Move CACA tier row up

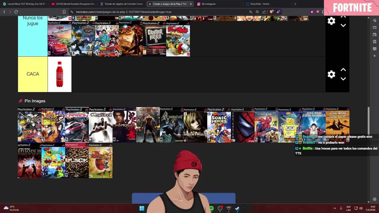[343, 70]
